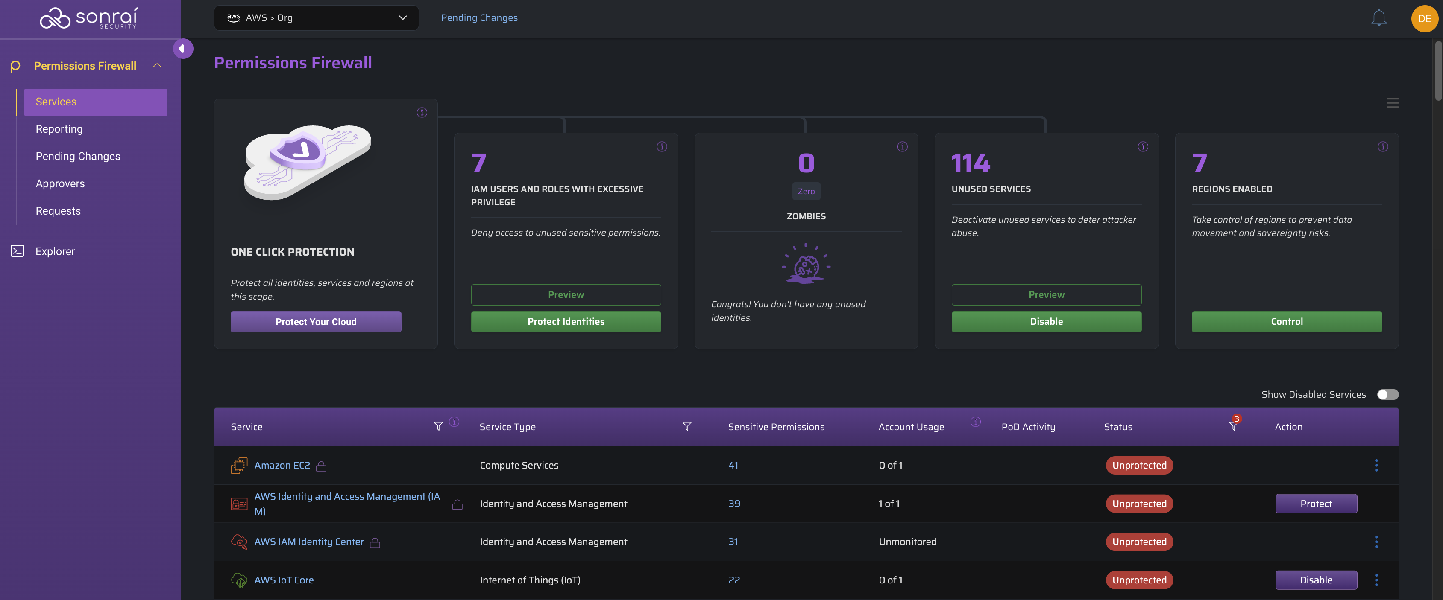Open the AWS IoT Core link

pos(284,580)
